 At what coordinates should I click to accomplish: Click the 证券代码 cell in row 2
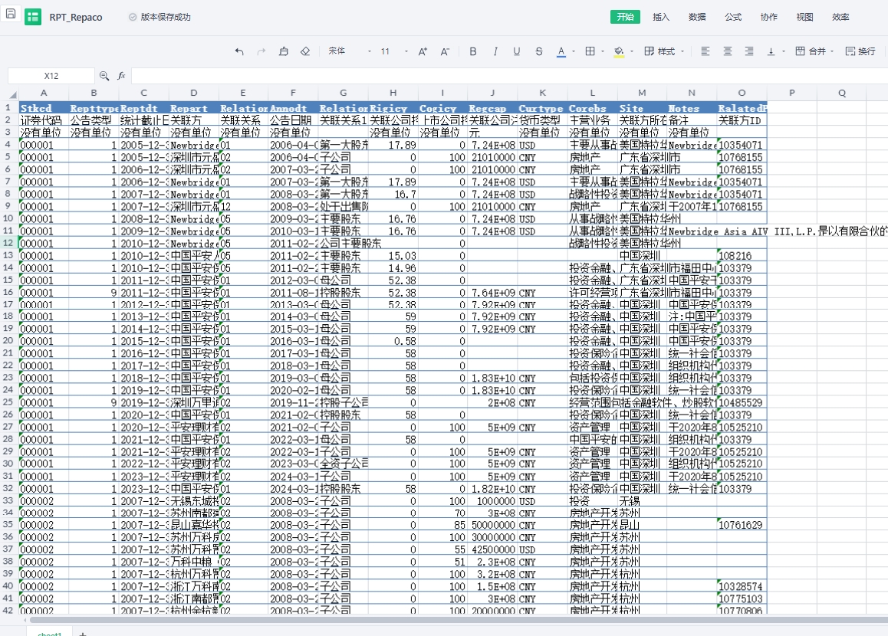(44, 120)
